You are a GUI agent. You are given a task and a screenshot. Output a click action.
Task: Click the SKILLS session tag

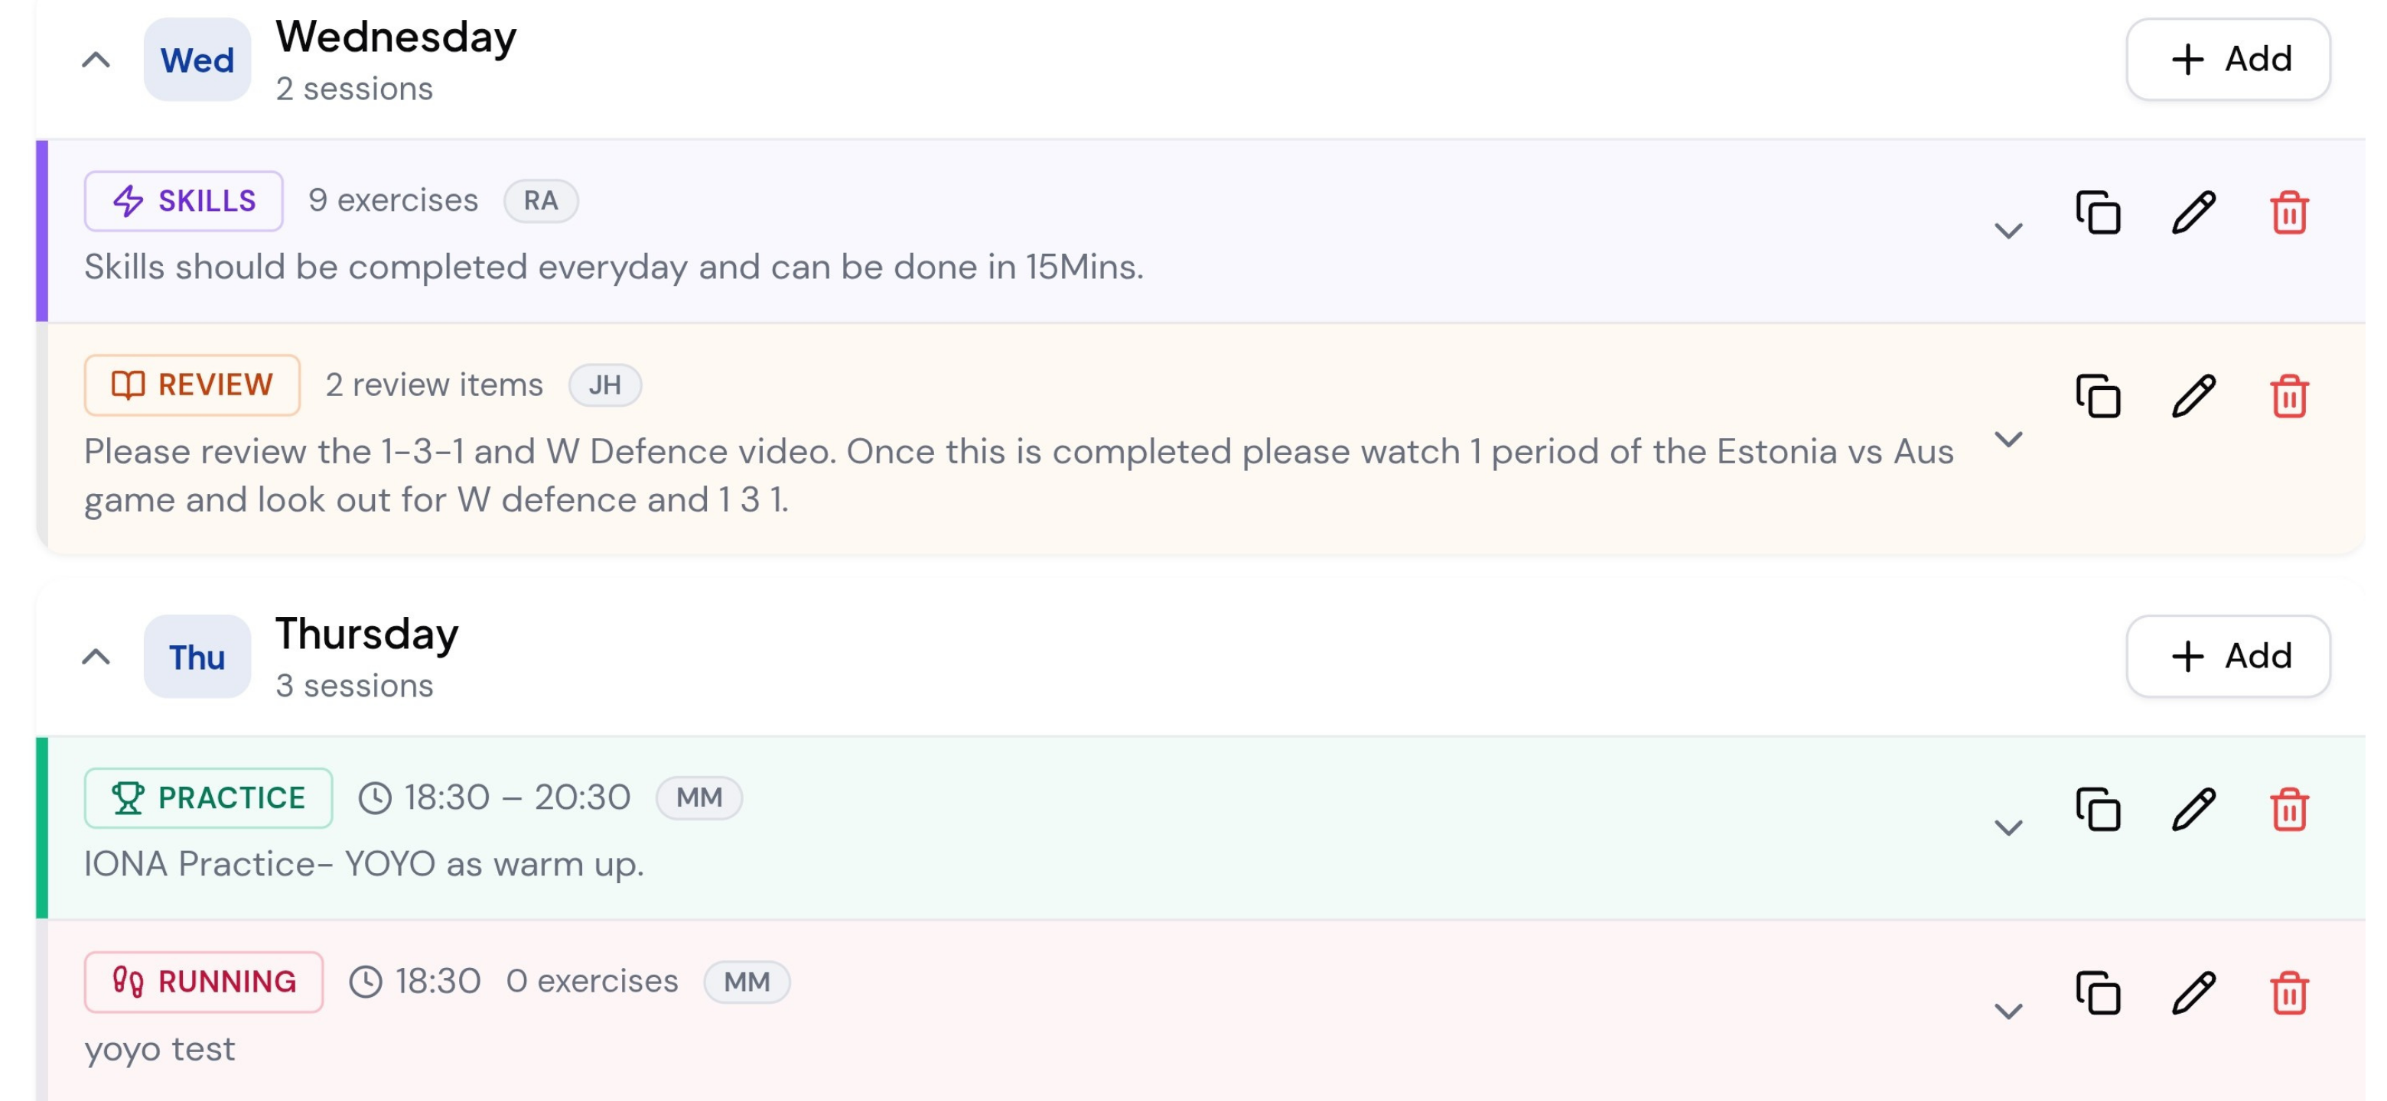(184, 201)
